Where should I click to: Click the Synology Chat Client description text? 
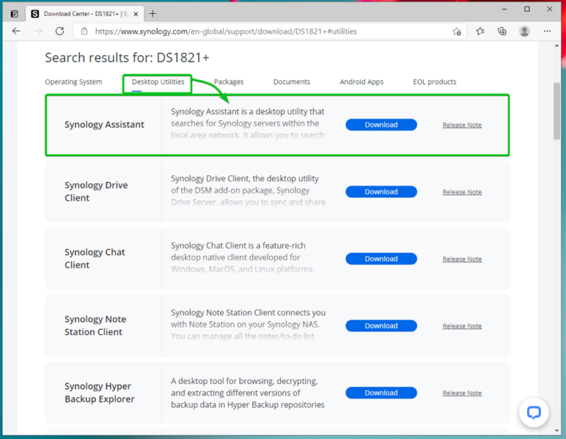coord(242,258)
